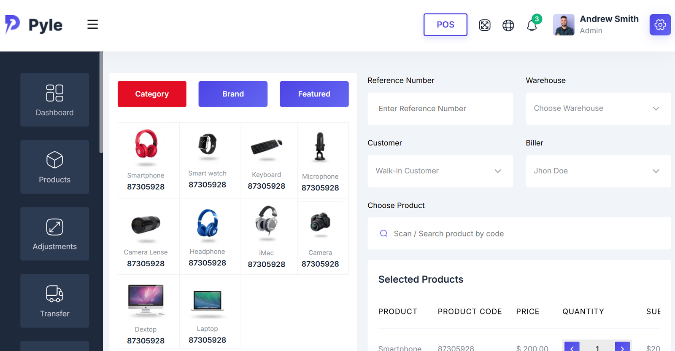Image resolution: width=675 pixels, height=351 pixels.
Task: Select the Category filter tab
Action: [152, 94]
